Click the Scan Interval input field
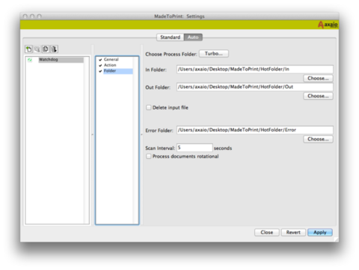This screenshot has width=359, height=270. tap(194, 148)
